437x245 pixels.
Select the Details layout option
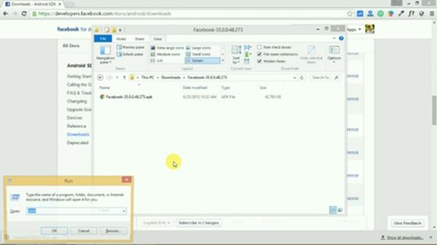tap(202, 61)
